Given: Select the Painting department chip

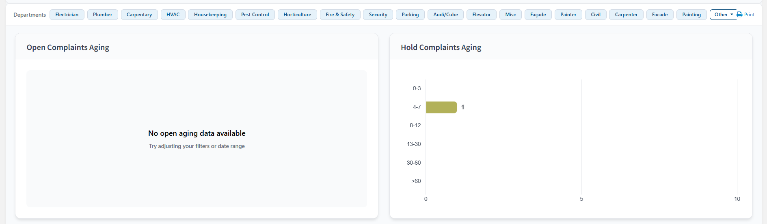Looking at the screenshot, I should pos(691,15).
